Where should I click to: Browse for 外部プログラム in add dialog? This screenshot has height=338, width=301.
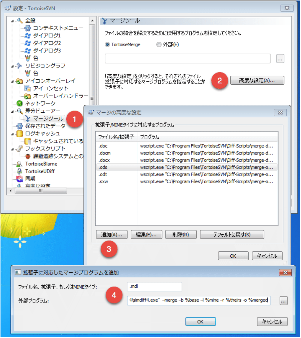pyautogui.click(x=283, y=301)
